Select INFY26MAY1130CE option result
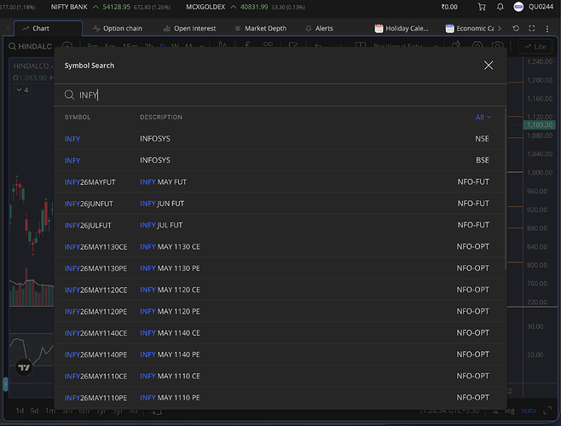The width and height of the screenshot is (561, 426). coord(280,247)
